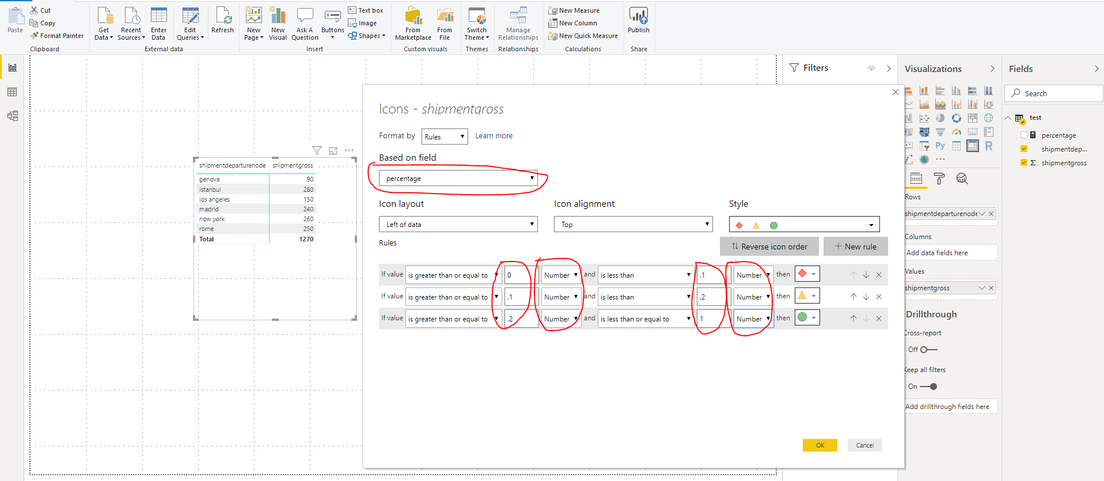This screenshot has width=1104, height=481.
Task: Delete the red diamond rule
Action: tap(879, 275)
